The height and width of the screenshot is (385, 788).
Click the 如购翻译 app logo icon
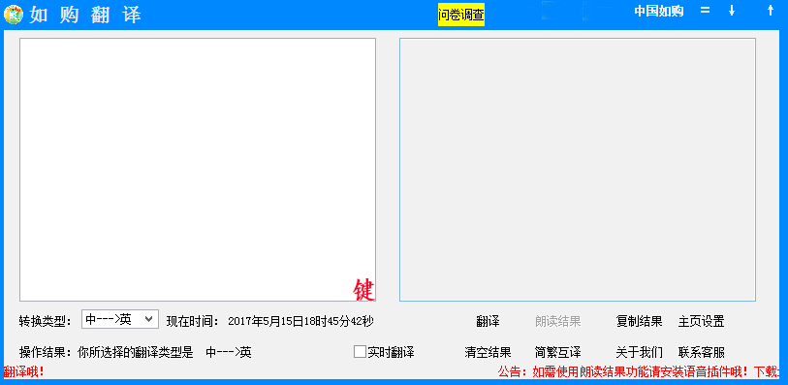(x=13, y=15)
